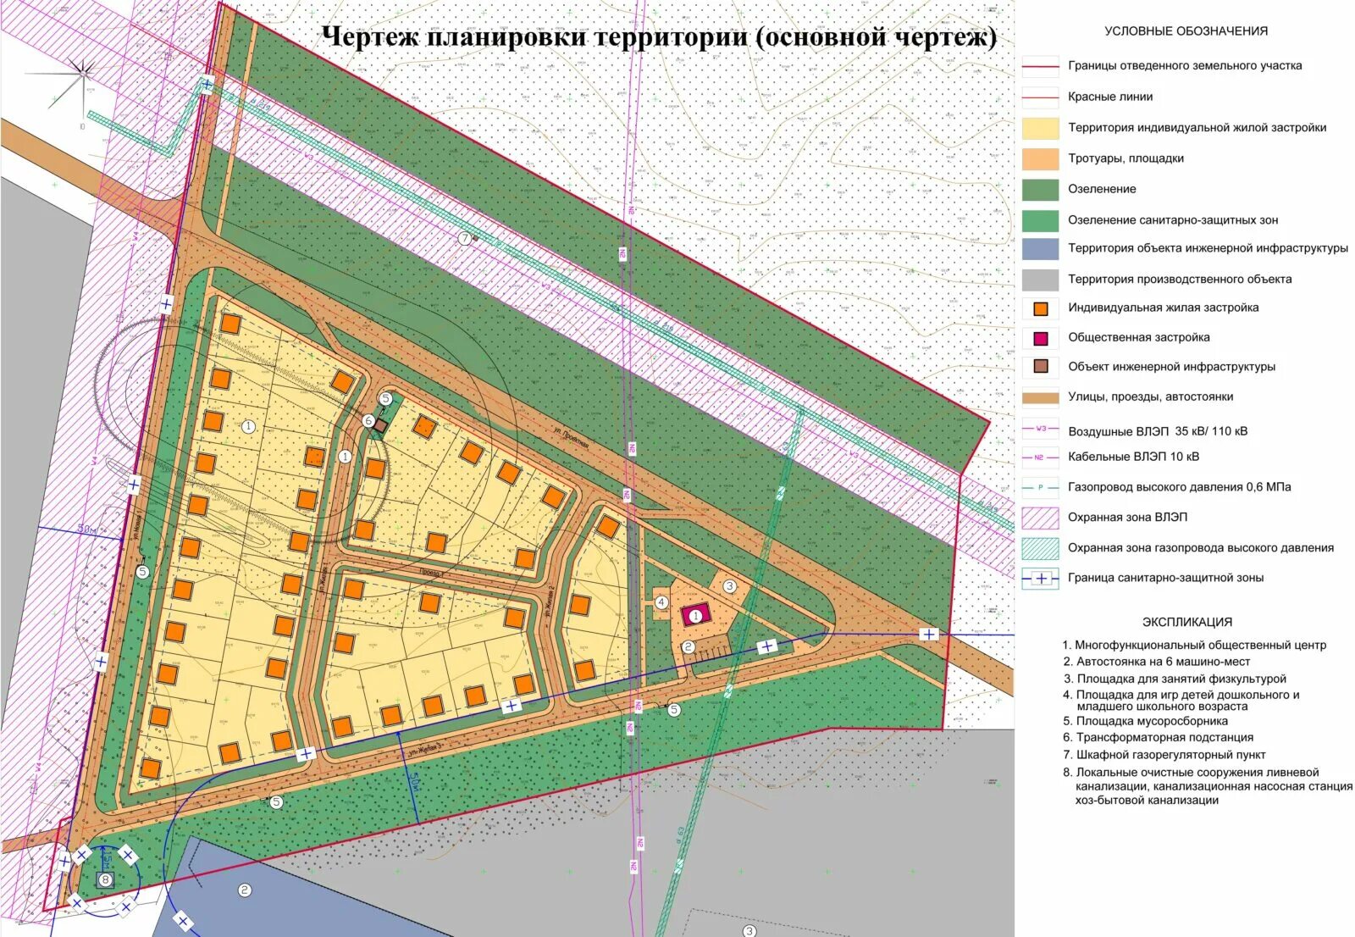Click explication item 'Площадка мусоросборника'

tap(1145, 721)
